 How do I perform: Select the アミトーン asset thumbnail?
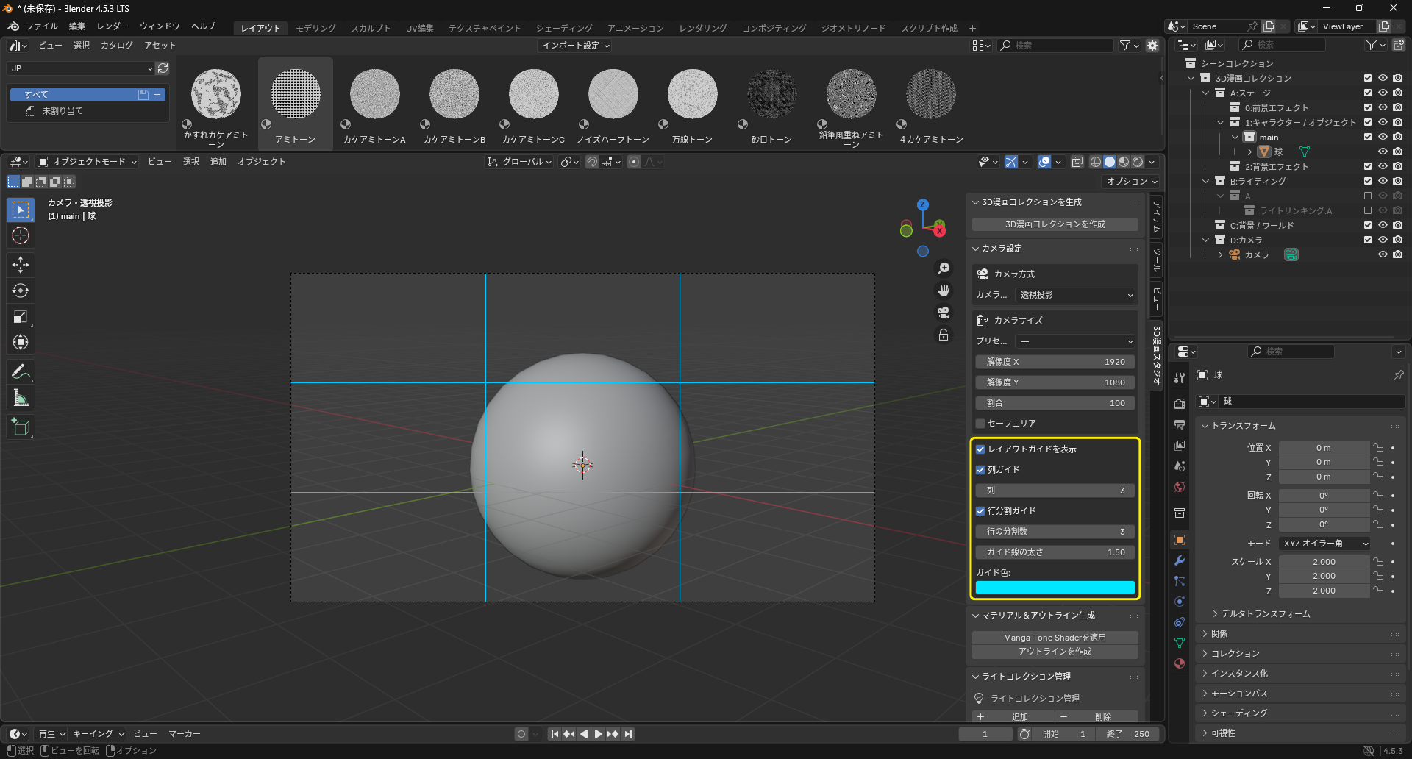(x=296, y=104)
